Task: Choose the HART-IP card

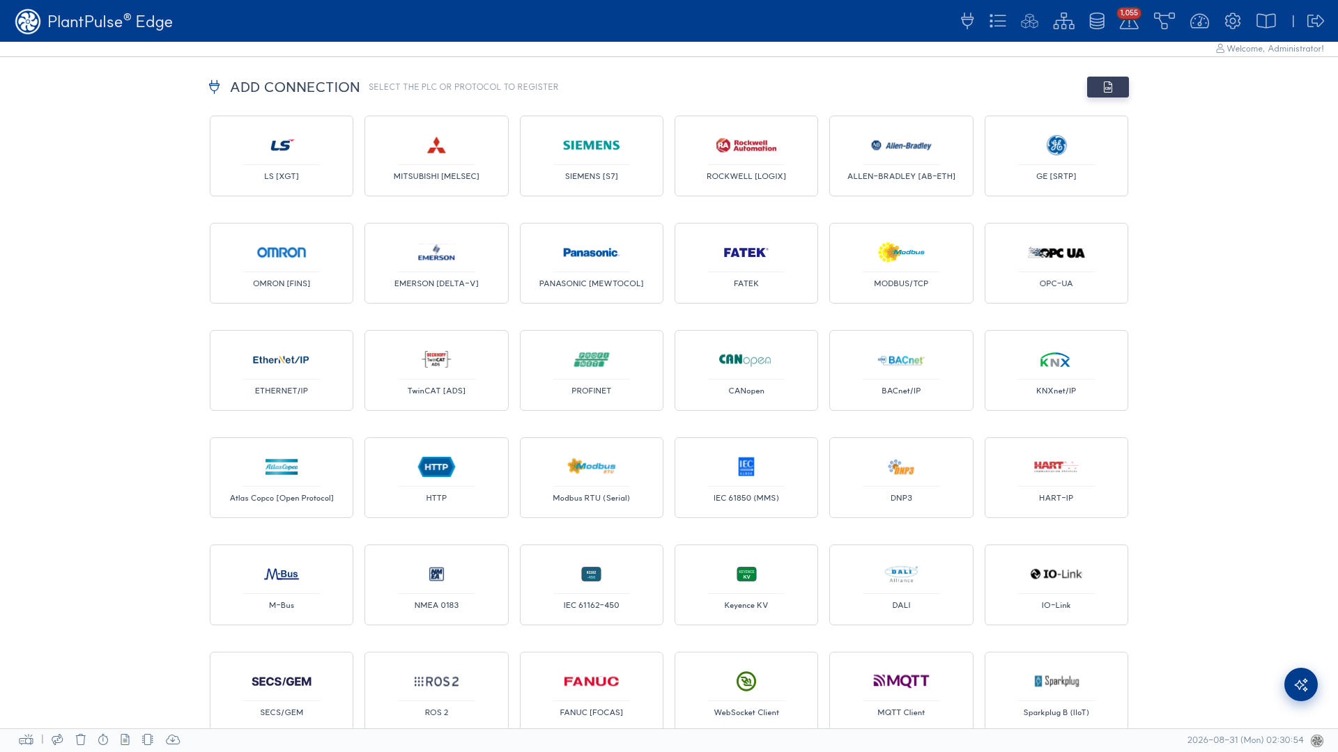Action: pyautogui.click(x=1056, y=478)
